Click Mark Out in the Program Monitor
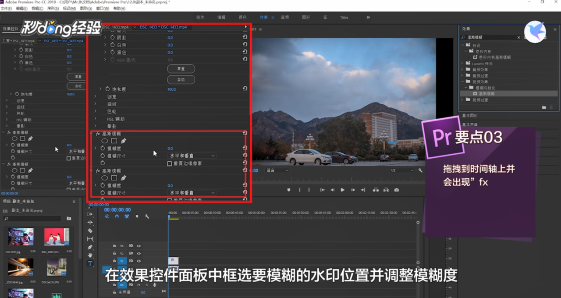This screenshot has height=298, width=561. pos(309,190)
